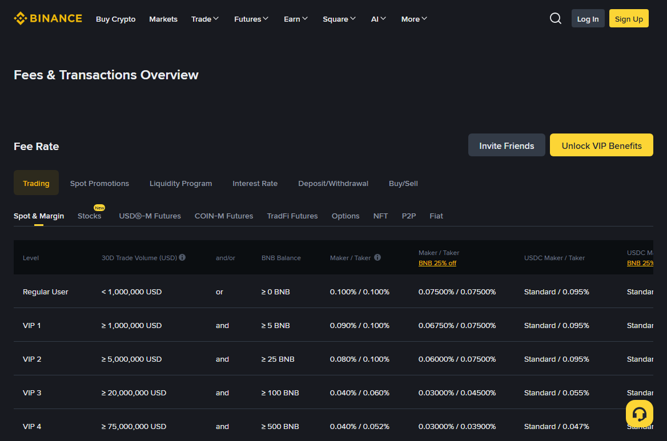Image resolution: width=667 pixels, height=441 pixels.
Task: Select the Trading fee tab
Action: [36, 183]
